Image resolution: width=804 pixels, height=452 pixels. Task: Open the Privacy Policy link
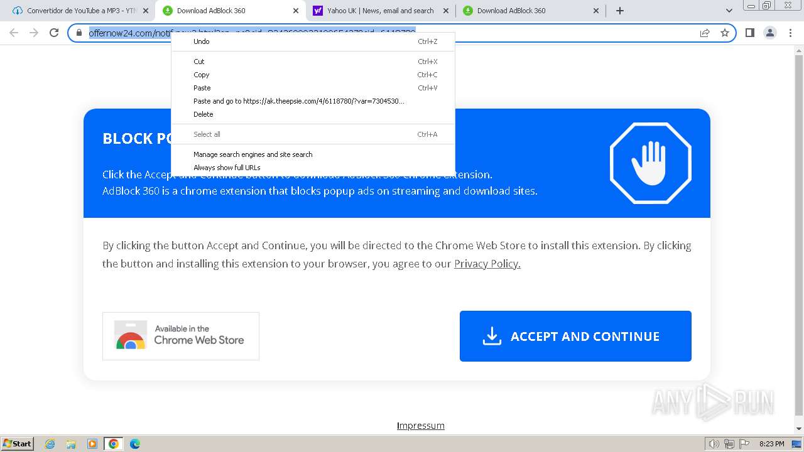[487, 264]
